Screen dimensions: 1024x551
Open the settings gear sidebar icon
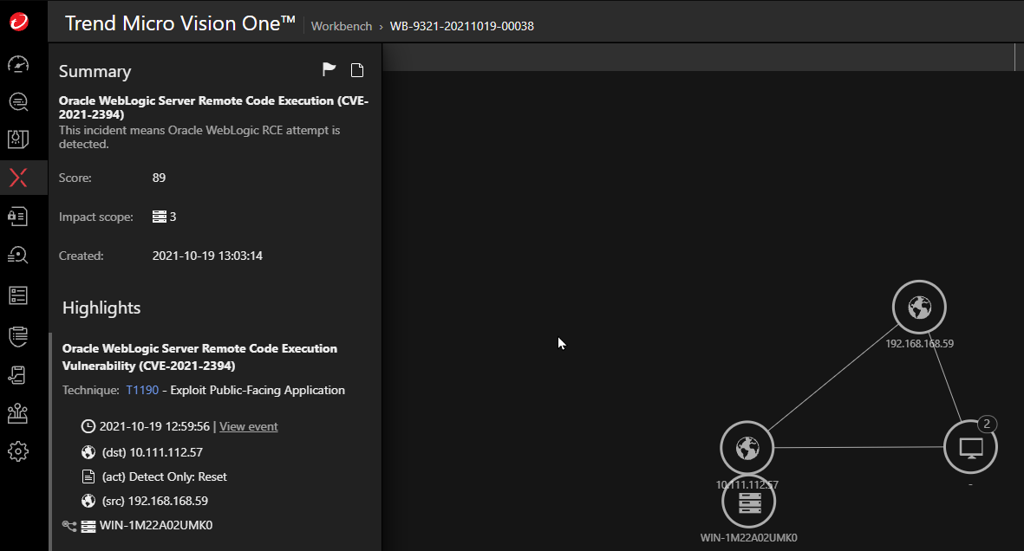pyautogui.click(x=18, y=451)
